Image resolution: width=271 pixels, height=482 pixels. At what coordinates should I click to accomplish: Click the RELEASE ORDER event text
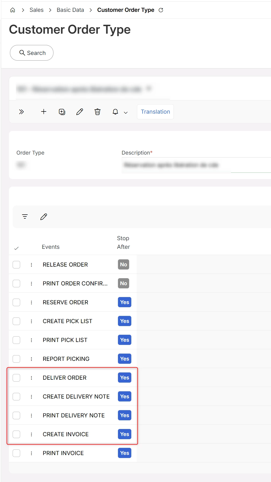click(65, 265)
